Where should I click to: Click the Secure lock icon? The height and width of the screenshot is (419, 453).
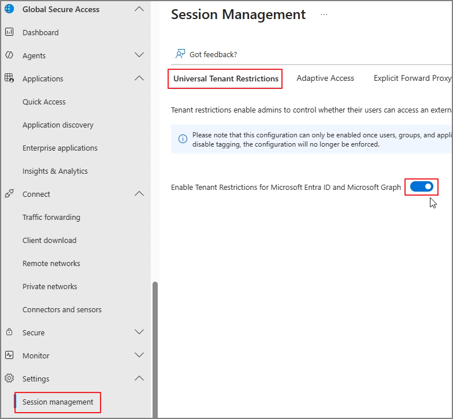click(x=9, y=332)
